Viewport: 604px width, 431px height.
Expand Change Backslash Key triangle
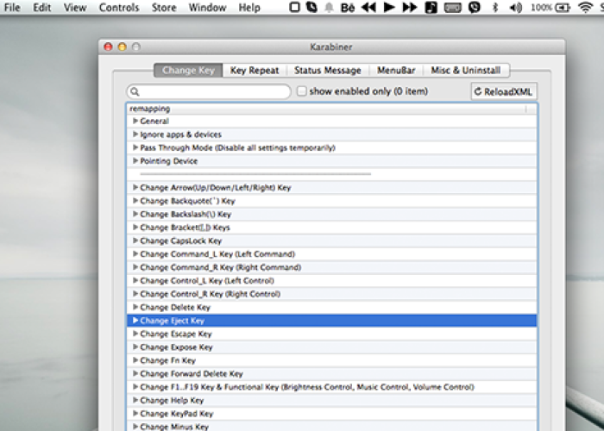coord(135,214)
